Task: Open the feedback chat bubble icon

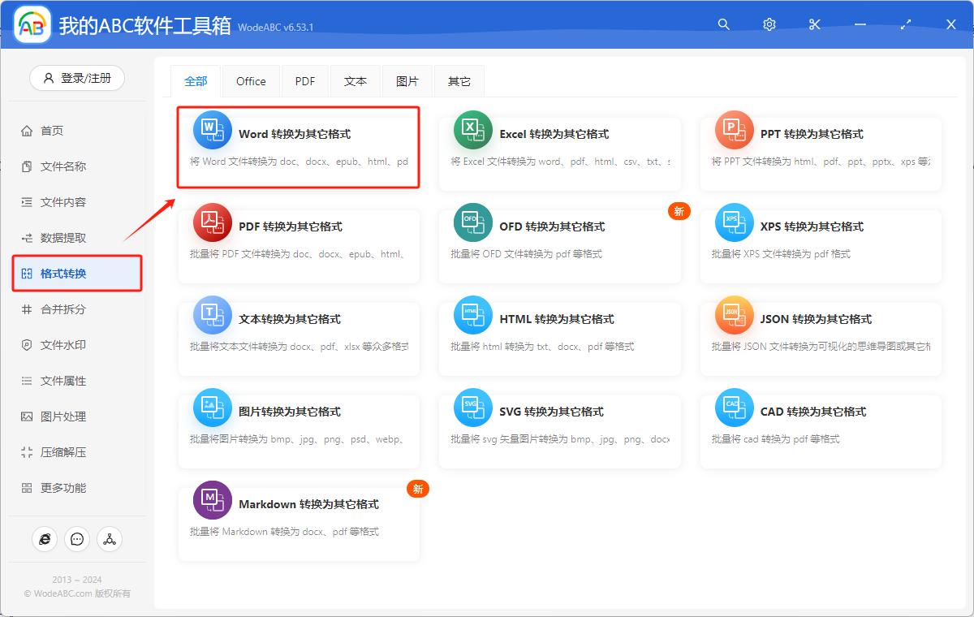Action: click(x=77, y=538)
